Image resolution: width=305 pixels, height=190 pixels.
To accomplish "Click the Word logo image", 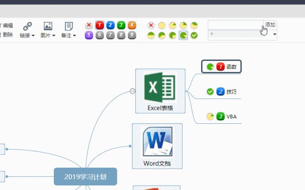I will point(157,142).
